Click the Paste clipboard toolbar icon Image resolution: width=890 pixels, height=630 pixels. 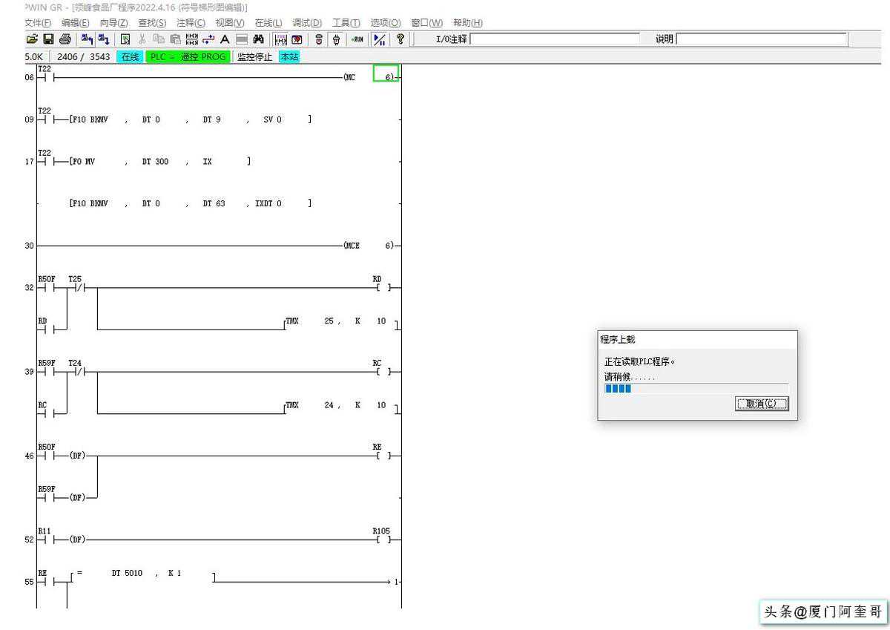175,39
